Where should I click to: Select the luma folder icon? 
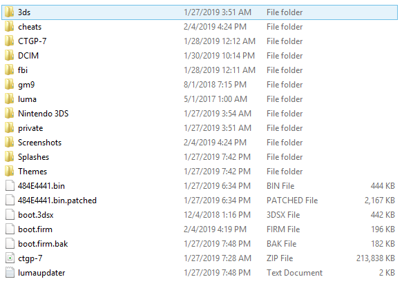click(x=10, y=99)
